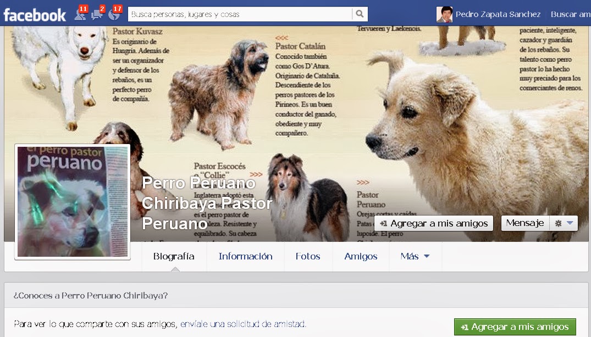Click the facebook logo to go home
This screenshot has width=591, height=337.
tap(34, 14)
